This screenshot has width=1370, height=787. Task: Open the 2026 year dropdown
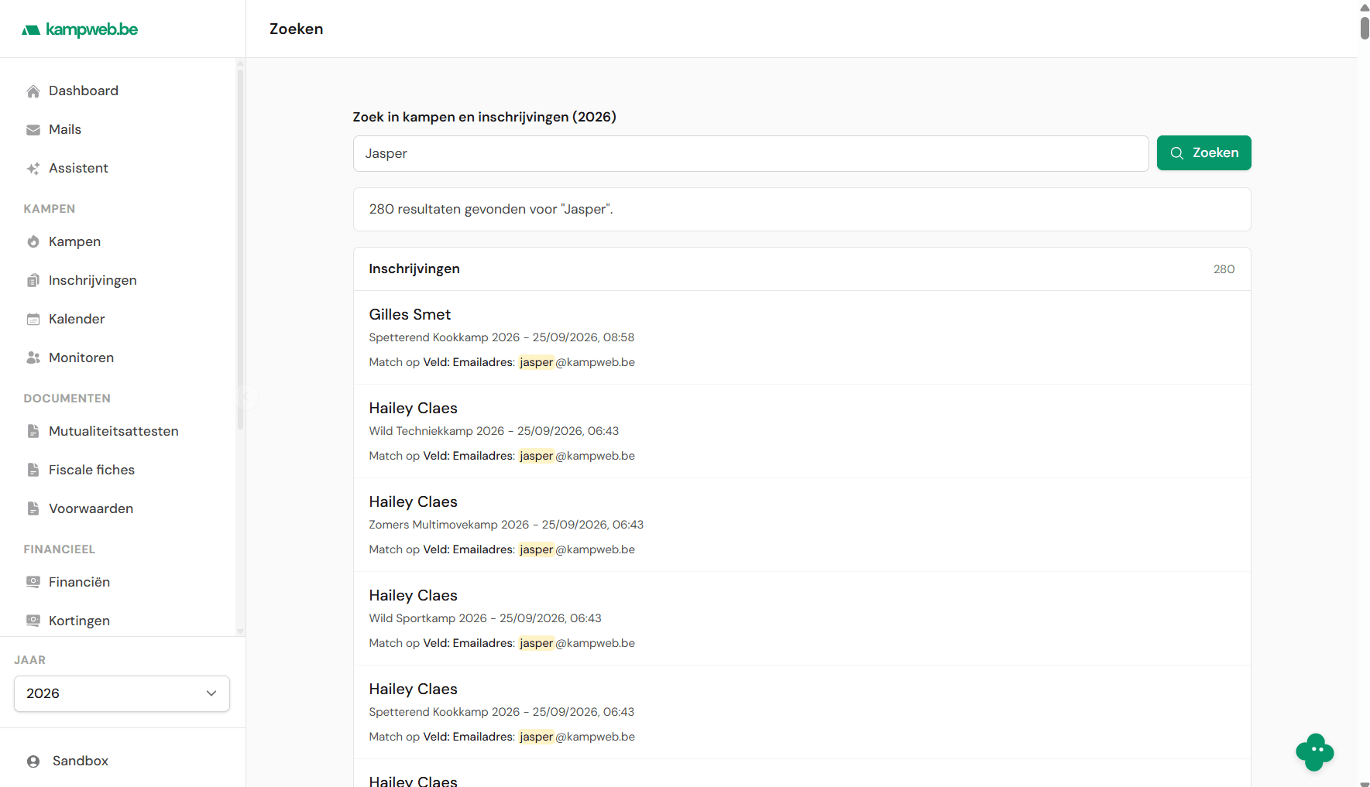click(122, 694)
